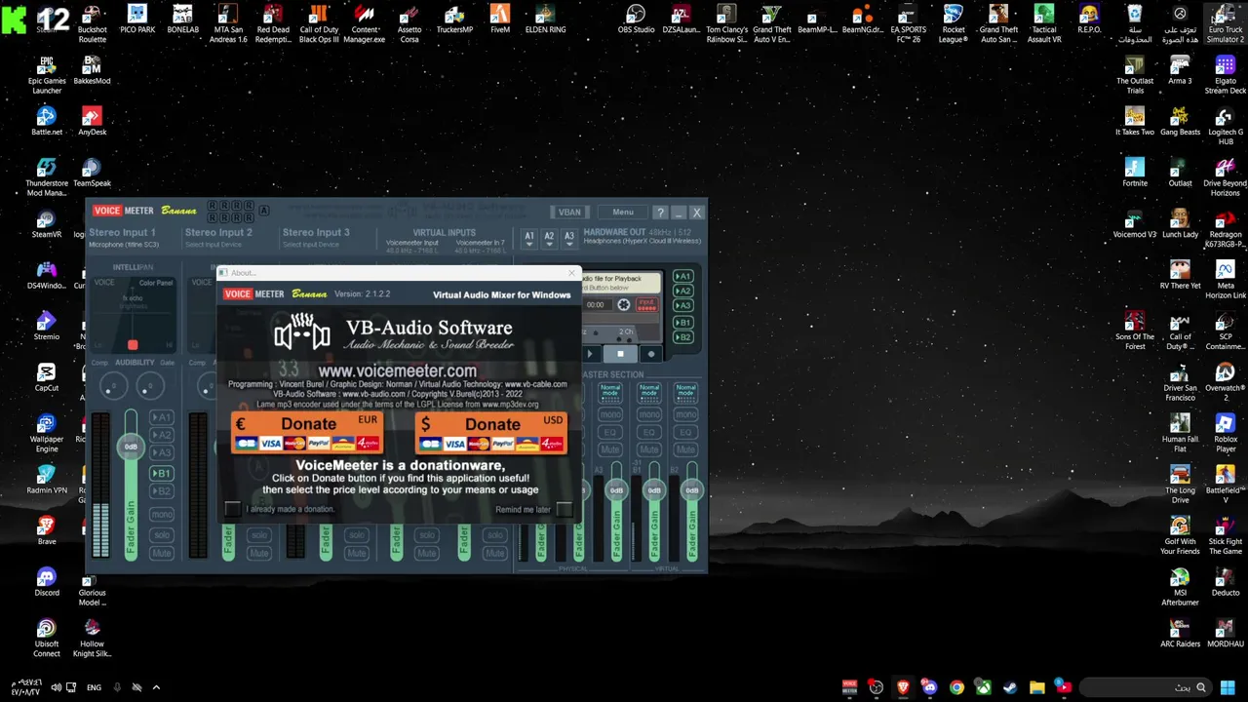Click the Comp audibility knob

tap(113, 387)
